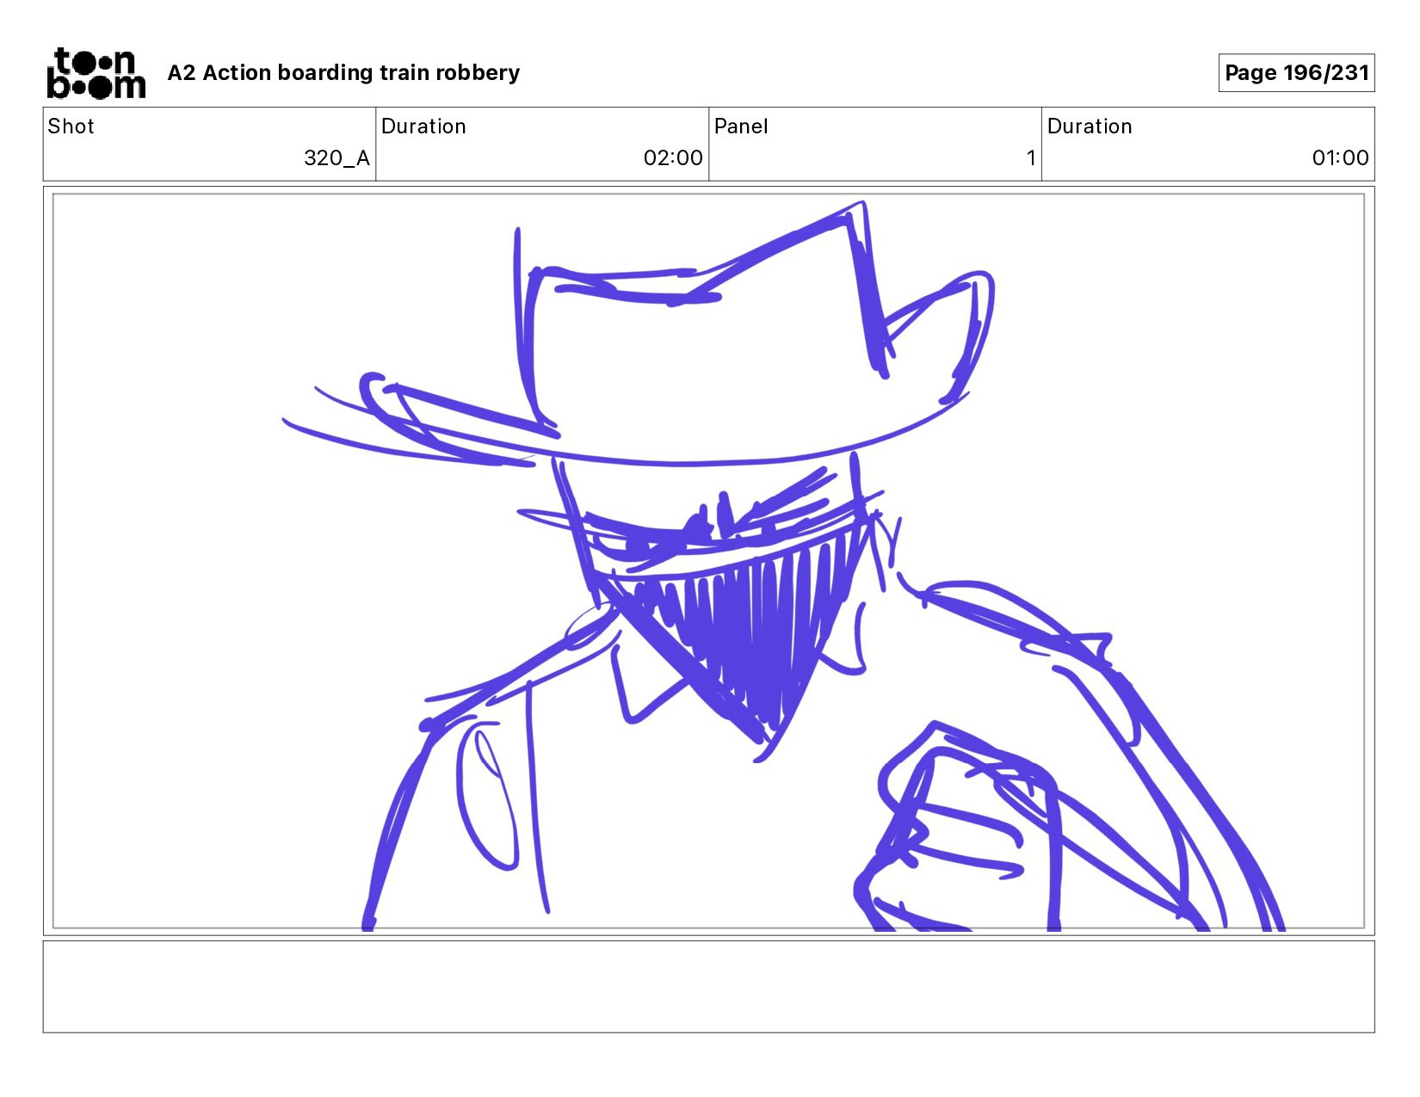Click the Toon Boom logo
This screenshot has width=1420, height=1097.
click(96, 73)
